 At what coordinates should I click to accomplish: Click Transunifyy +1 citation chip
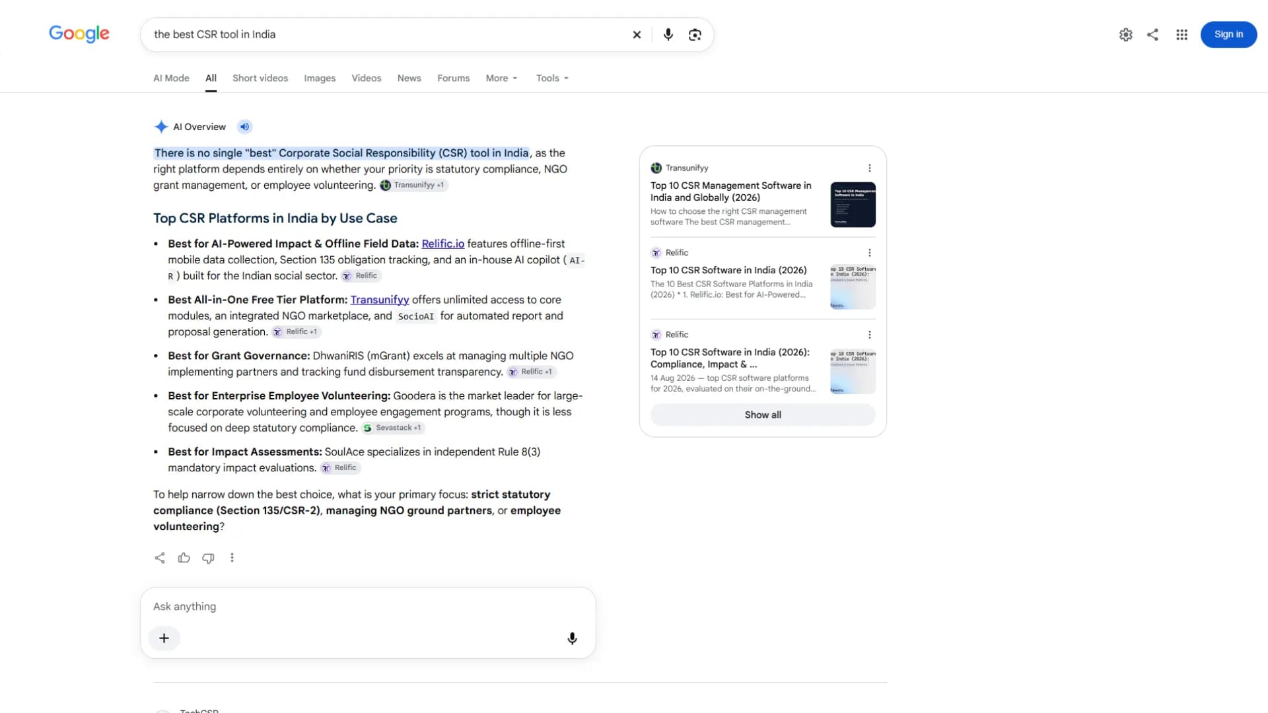coord(414,186)
